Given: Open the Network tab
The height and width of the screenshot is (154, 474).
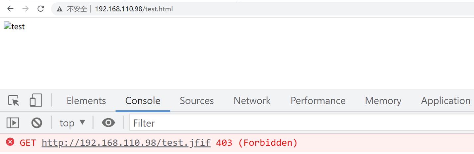Looking at the screenshot, I should [252, 101].
